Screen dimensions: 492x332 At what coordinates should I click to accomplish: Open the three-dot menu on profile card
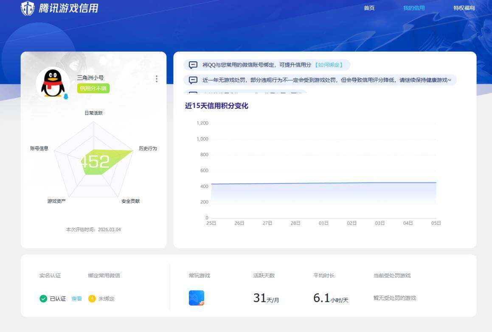click(157, 79)
